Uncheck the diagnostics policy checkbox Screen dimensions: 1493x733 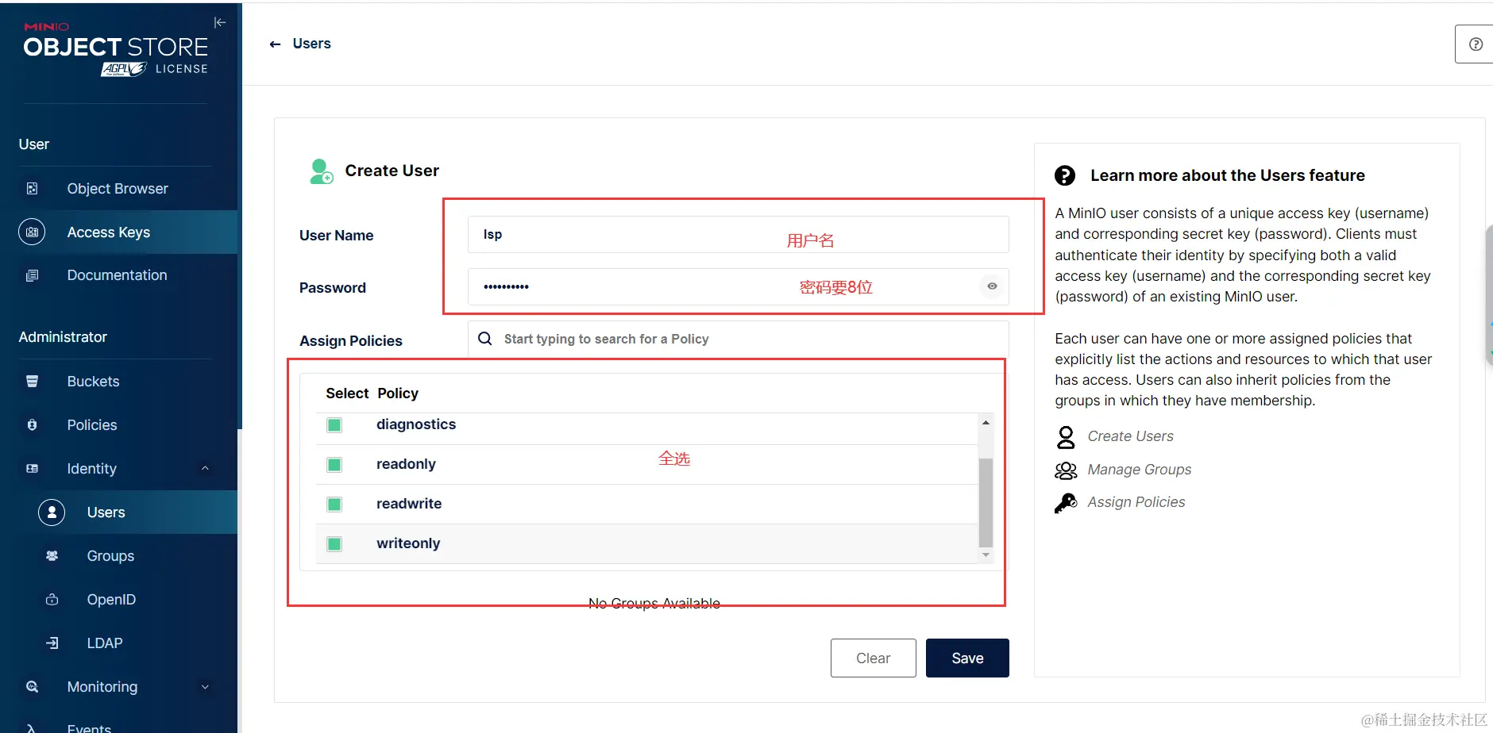click(334, 425)
